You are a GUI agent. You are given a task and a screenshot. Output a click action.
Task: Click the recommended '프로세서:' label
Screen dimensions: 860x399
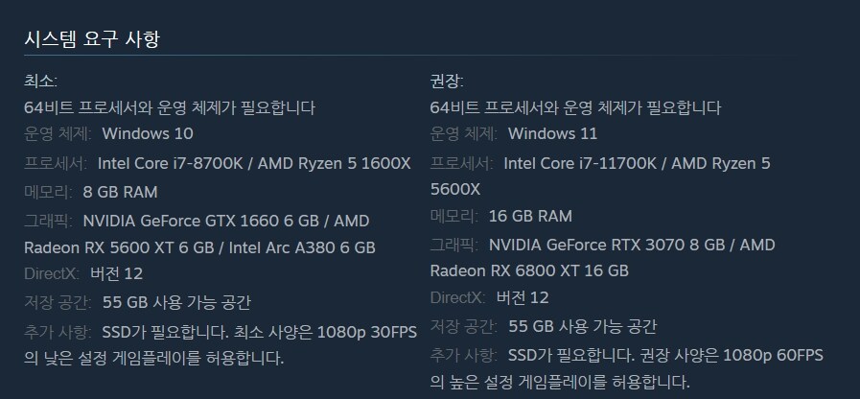(x=462, y=164)
